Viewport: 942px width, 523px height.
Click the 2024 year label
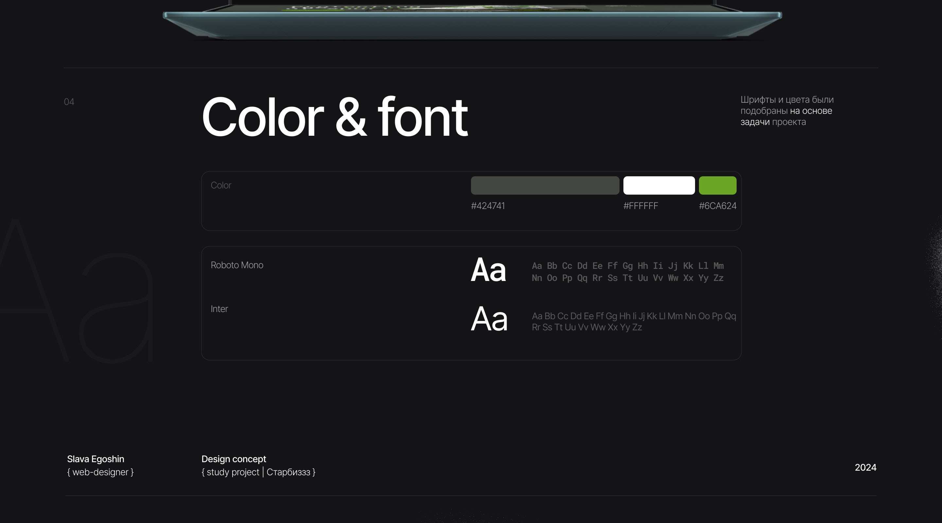(865, 467)
